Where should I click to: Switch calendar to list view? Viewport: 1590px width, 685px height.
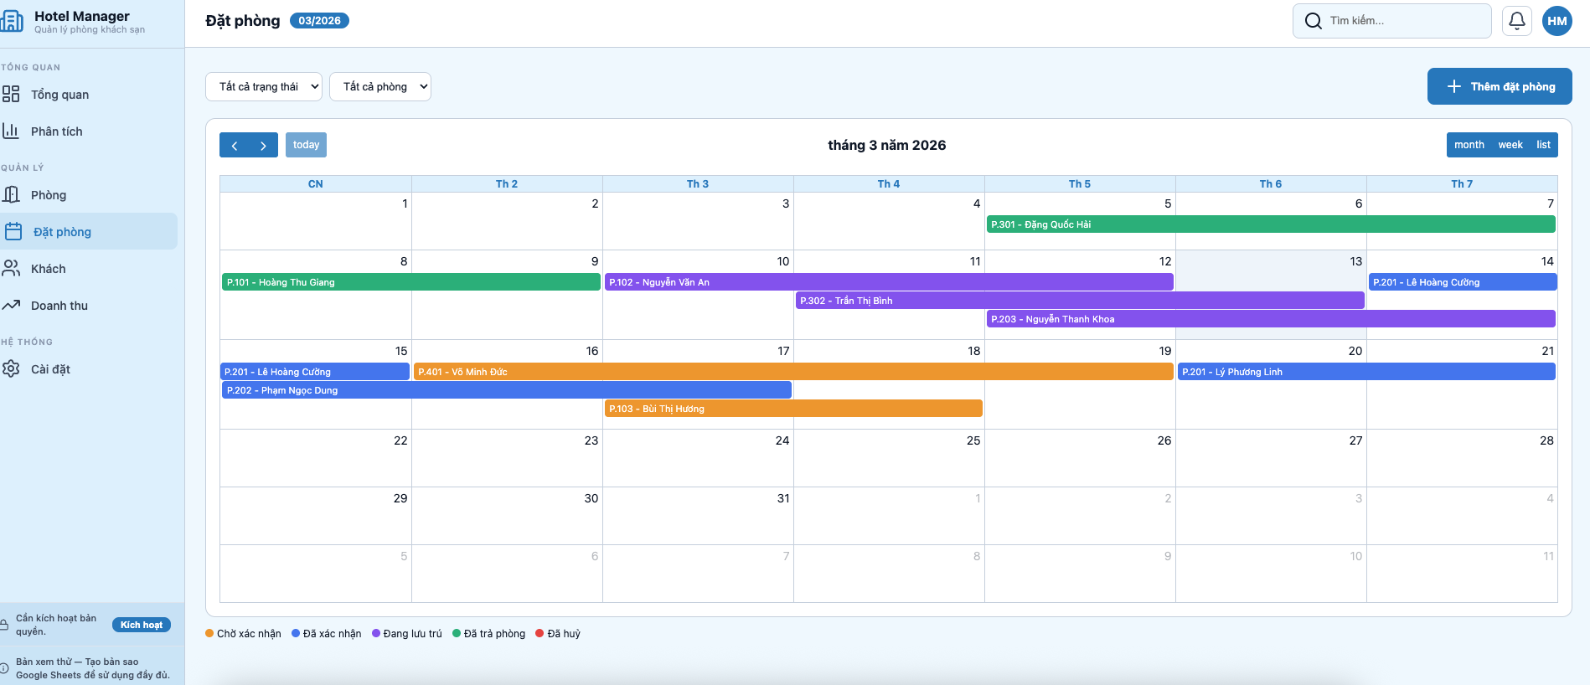[x=1543, y=145]
